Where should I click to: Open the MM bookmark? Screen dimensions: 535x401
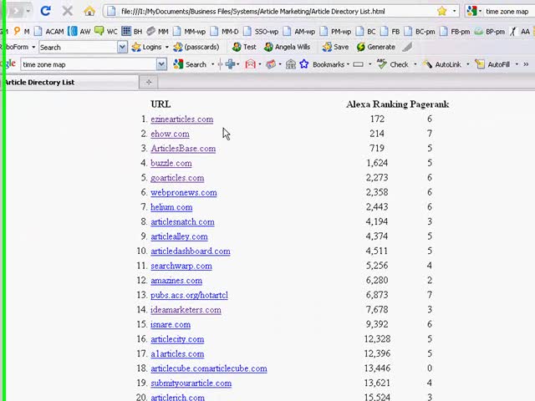point(158,32)
